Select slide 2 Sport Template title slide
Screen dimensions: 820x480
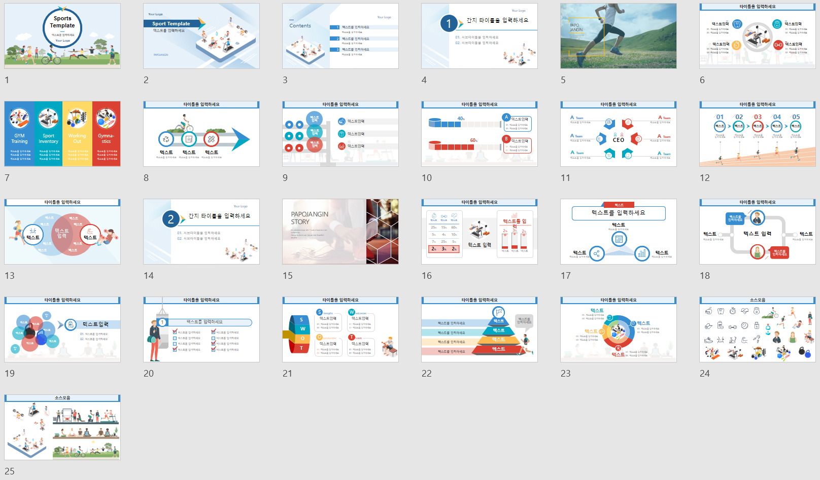pyautogui.click(x=201, y=36)
